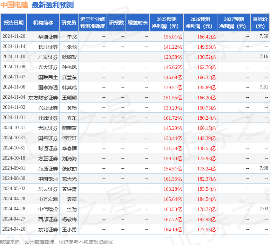This screenshot has width=270, height=245.
Task: Select the 机构简称 column header
Action: (x=43, y=22)
